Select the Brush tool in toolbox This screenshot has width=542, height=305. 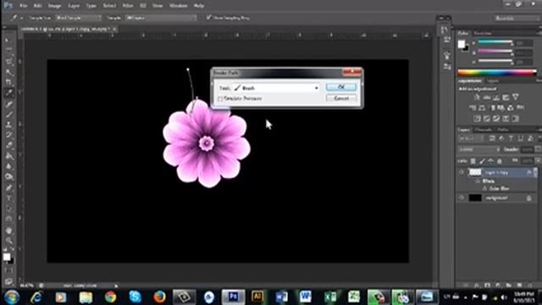pos(8,114)
